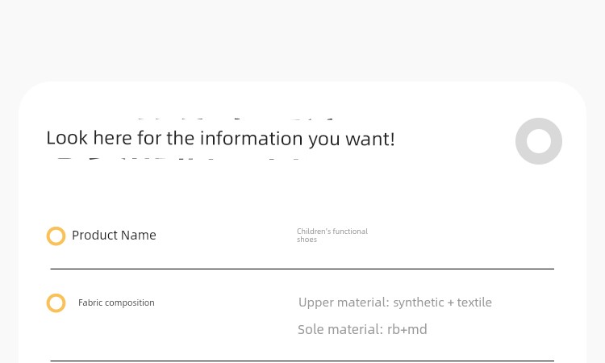Screen dimensions: 605x363
Task: Click the 'Fabric composition' label
Action: click(116, 302)
